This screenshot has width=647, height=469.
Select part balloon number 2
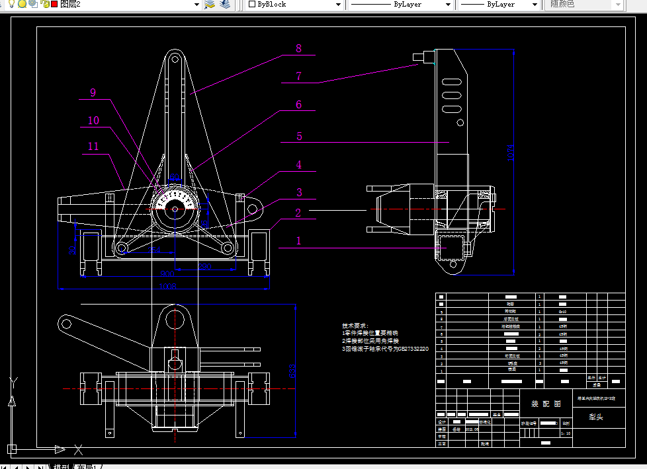(298, 213)
